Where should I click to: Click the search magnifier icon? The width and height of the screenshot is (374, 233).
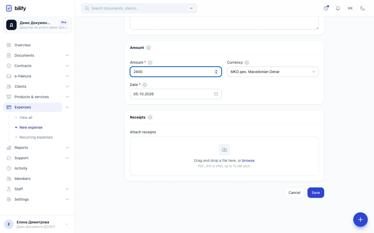click(87, 8)
